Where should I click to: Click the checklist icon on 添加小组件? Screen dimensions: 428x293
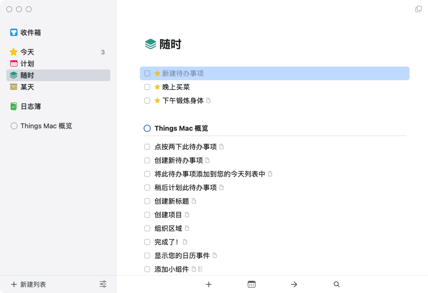pos(200,269)
